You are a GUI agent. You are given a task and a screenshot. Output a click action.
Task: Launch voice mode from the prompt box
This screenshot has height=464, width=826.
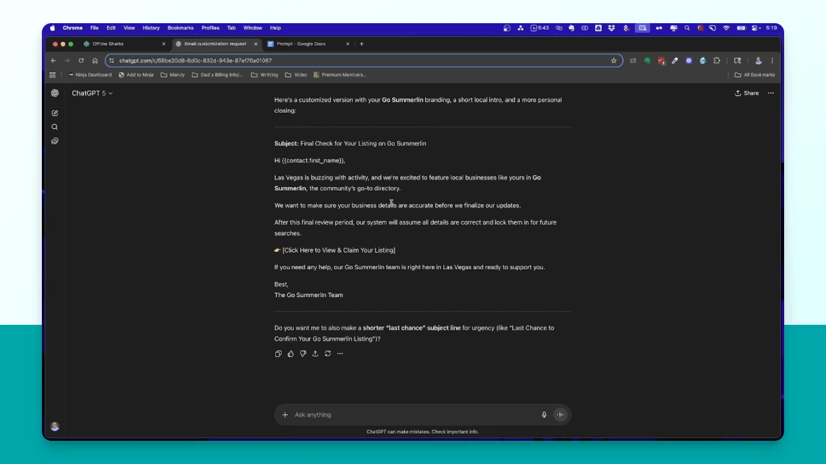[x=560, y=415]
